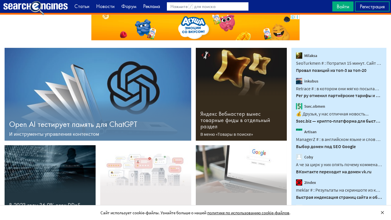Click the username inkubus
This screenshot has height=220, width=391.
(x=311, y=81)
